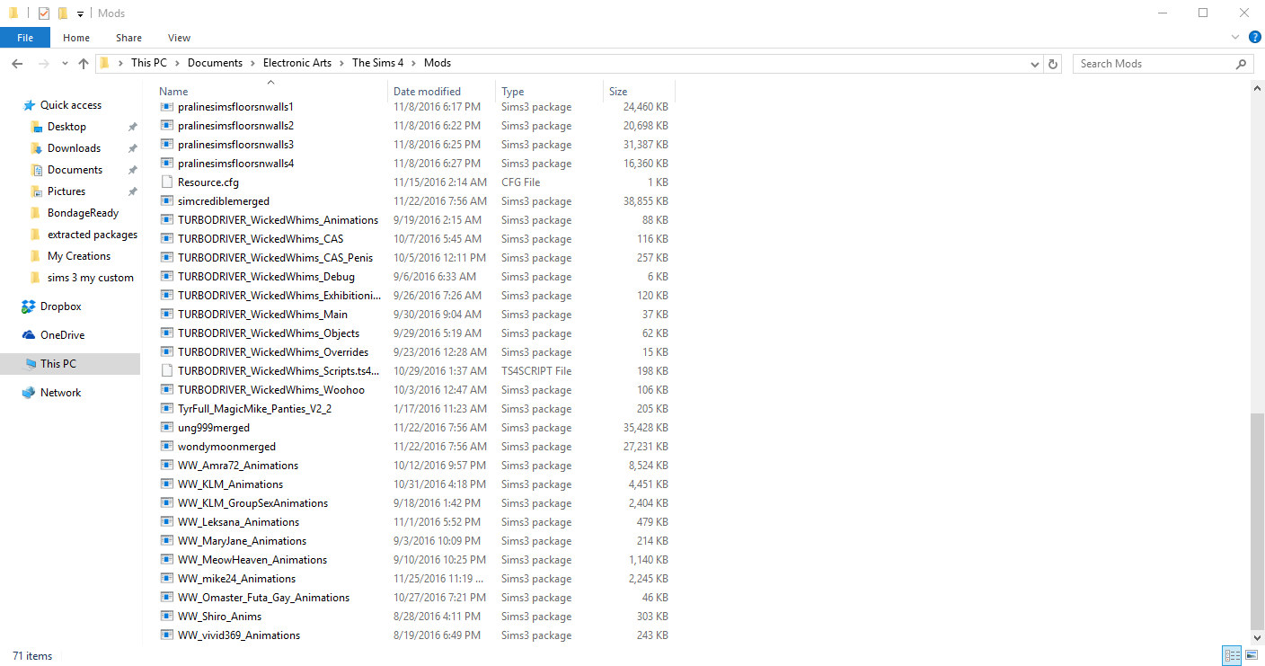Expand the ribbon with the chevron
This screenshot has height=666, width=1265.
(1235, 38)
